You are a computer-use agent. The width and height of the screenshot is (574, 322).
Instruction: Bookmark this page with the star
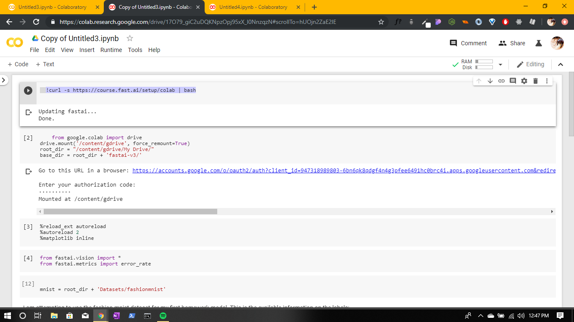(x=381, y=22)
